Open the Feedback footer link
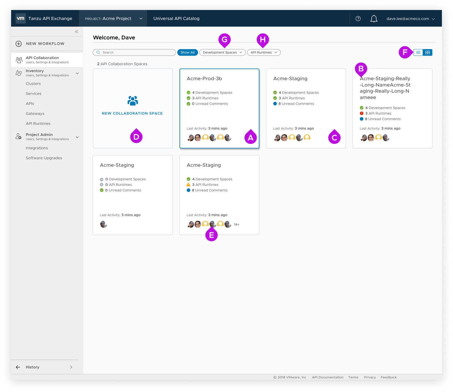Viewport: 453px width, 392px height. point(389,377)
